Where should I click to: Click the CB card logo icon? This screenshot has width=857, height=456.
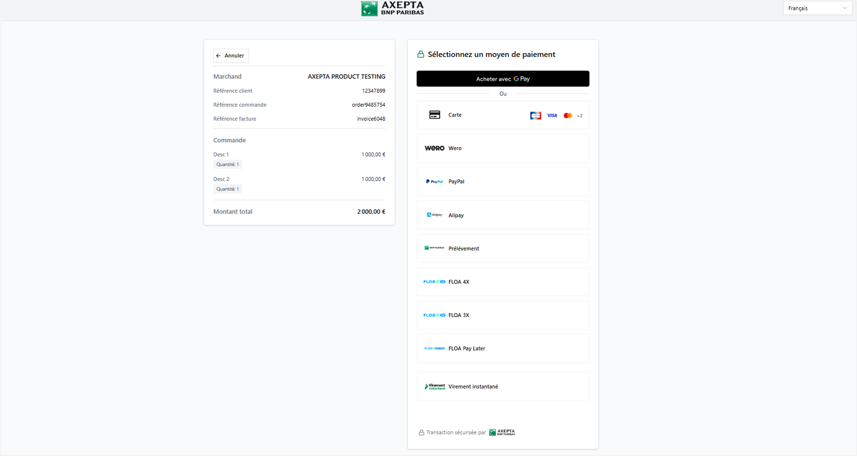click(x=535, y=116)
